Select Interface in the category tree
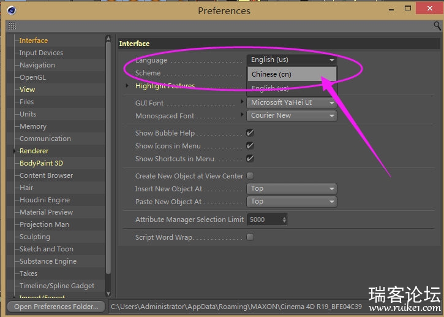444x317 pixels. [x=34, y=40]
